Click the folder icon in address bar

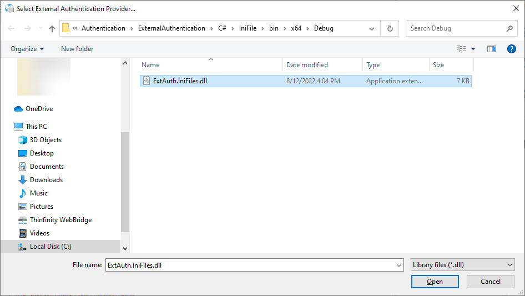[x=66, y=28]
